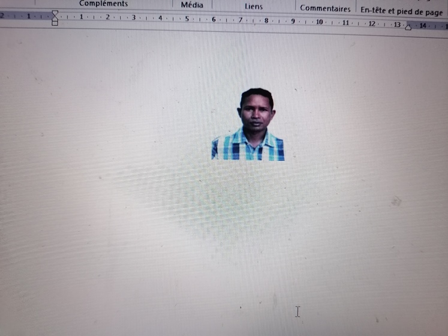This screenshot has height=336, width=448.
Task: Open the Liens group in ribbon
Action: pyautogui.click(x=254, y=6)
